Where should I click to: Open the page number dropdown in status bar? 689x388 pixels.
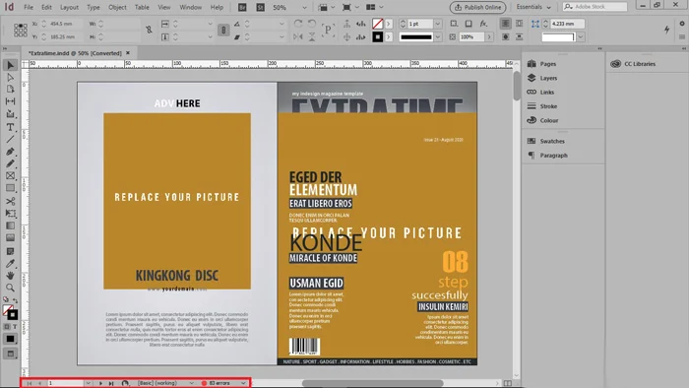88,383
